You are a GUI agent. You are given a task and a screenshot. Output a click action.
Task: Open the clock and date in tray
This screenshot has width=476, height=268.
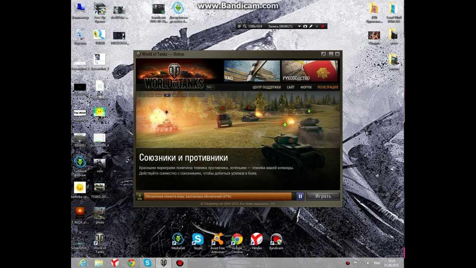click(x=391, y=263)
